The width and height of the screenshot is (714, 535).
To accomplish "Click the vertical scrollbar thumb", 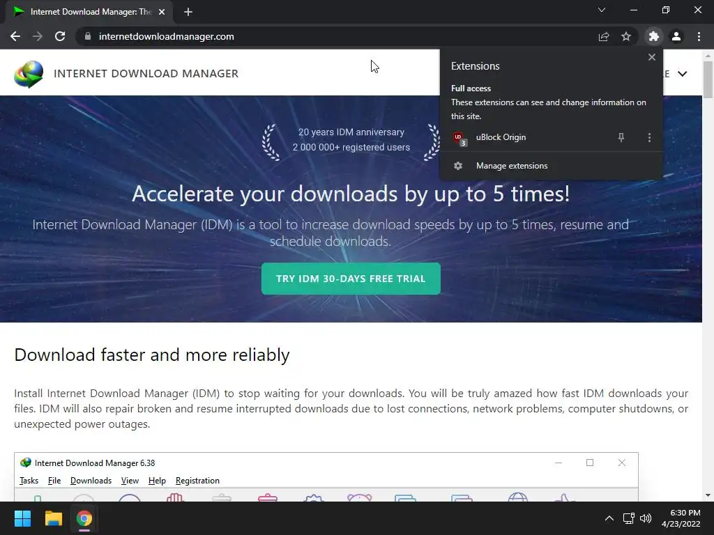I will [708, 79].
